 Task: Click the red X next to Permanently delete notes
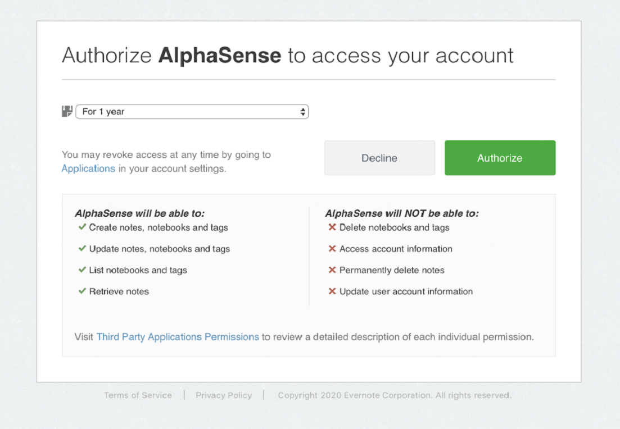coord(332,270)
